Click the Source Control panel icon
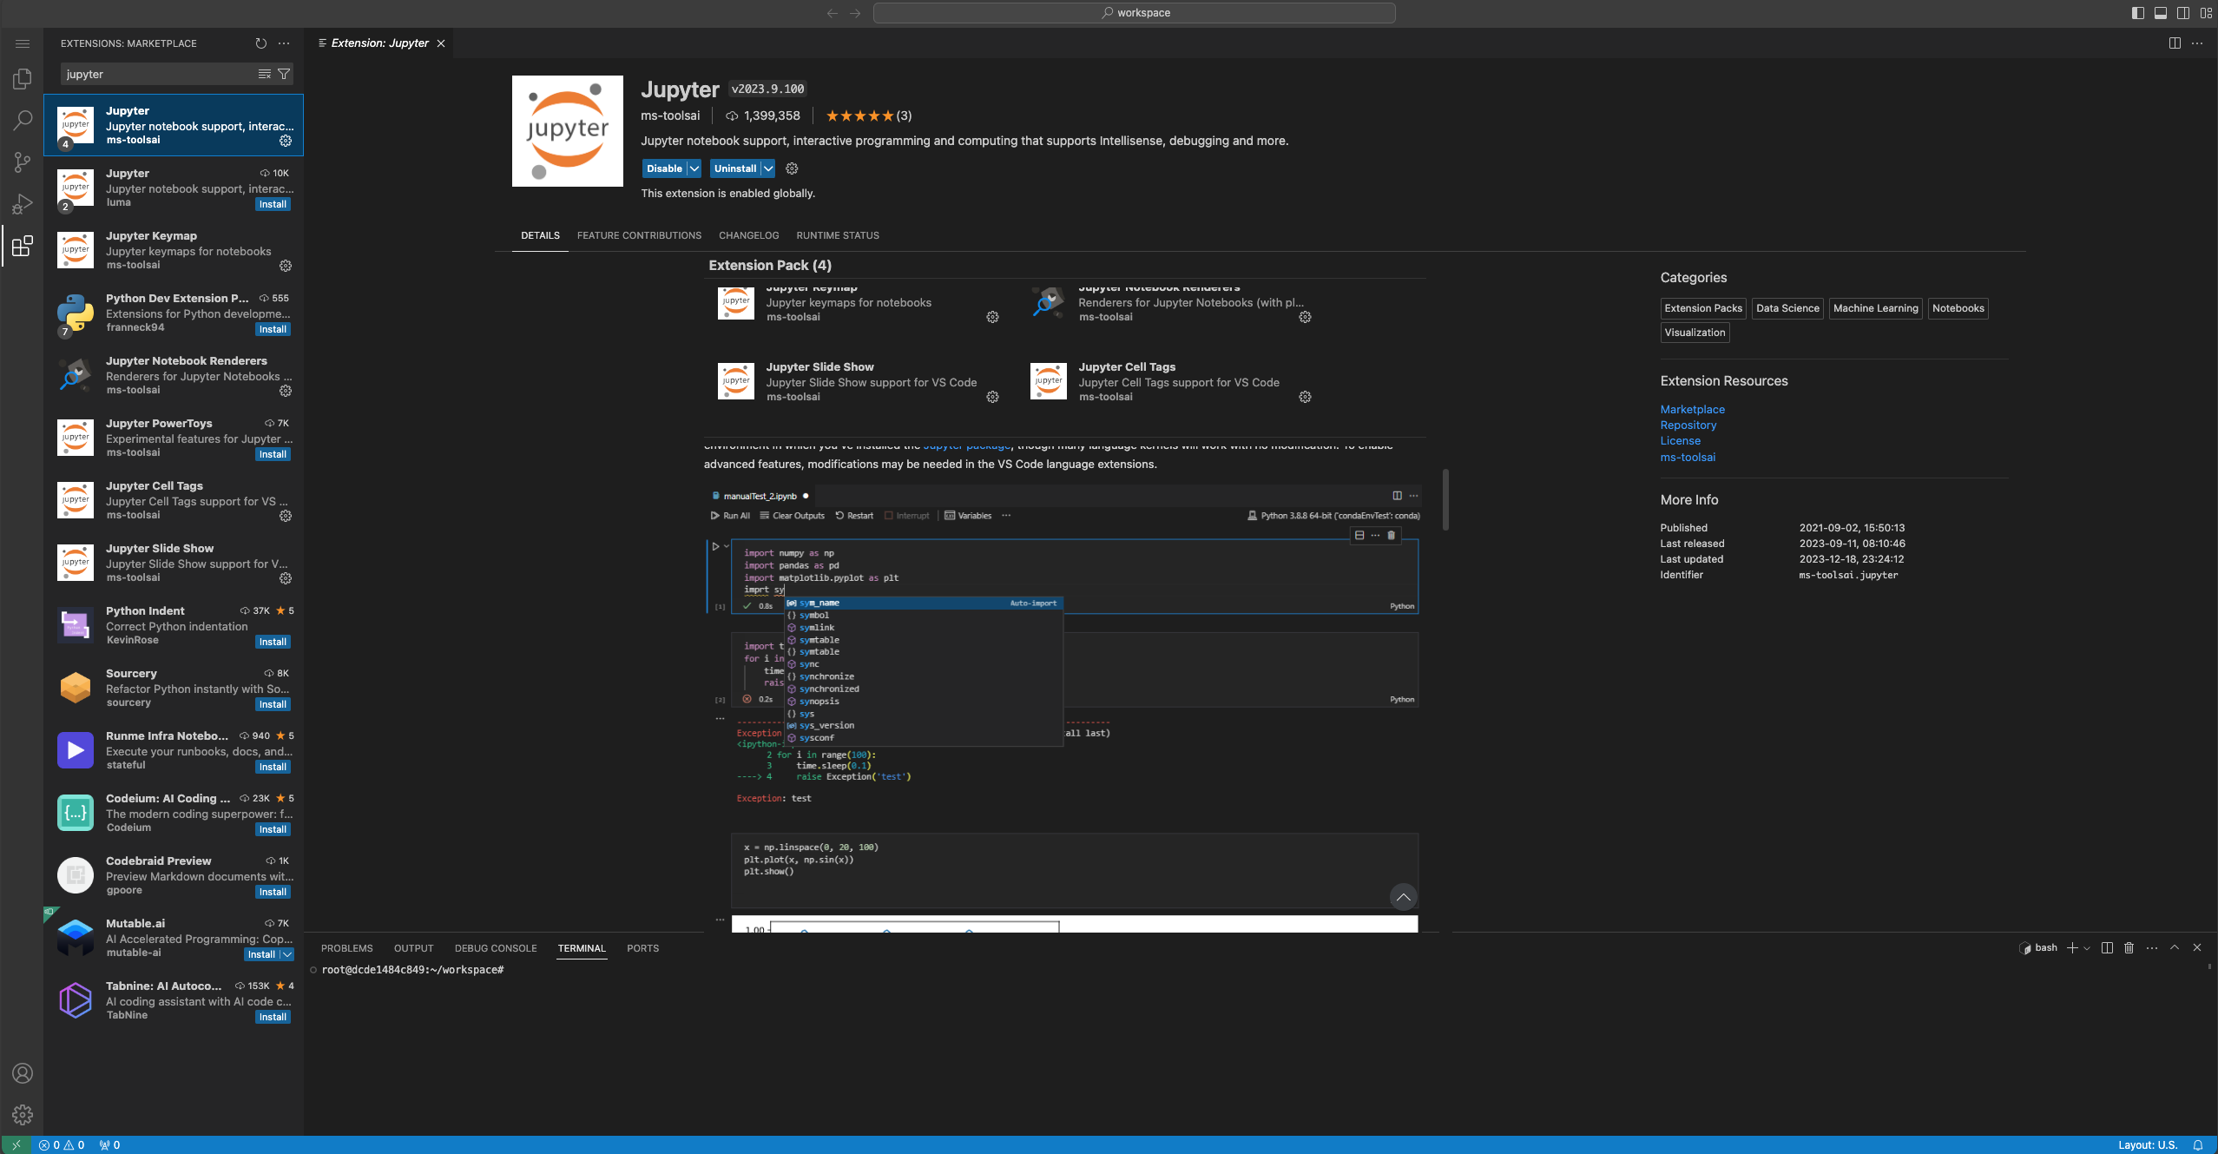The width and height of the screenshot is (2218, 1154). pos(22,162)
